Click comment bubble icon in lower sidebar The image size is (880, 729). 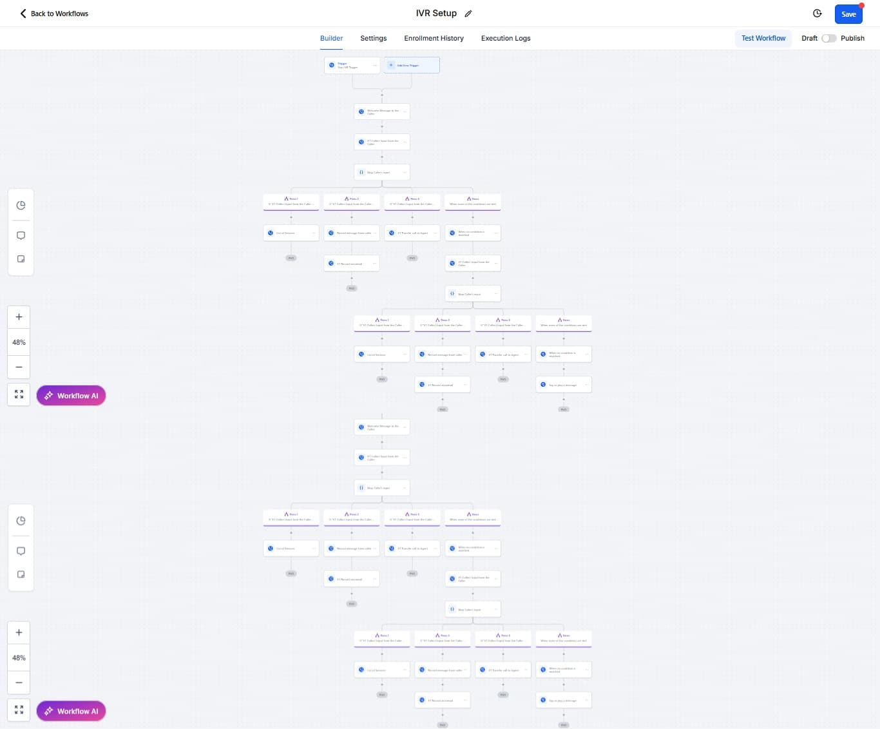(21, 551)
